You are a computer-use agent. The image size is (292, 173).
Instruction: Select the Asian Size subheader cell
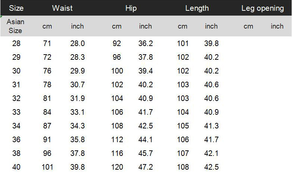tap(15, 26)
